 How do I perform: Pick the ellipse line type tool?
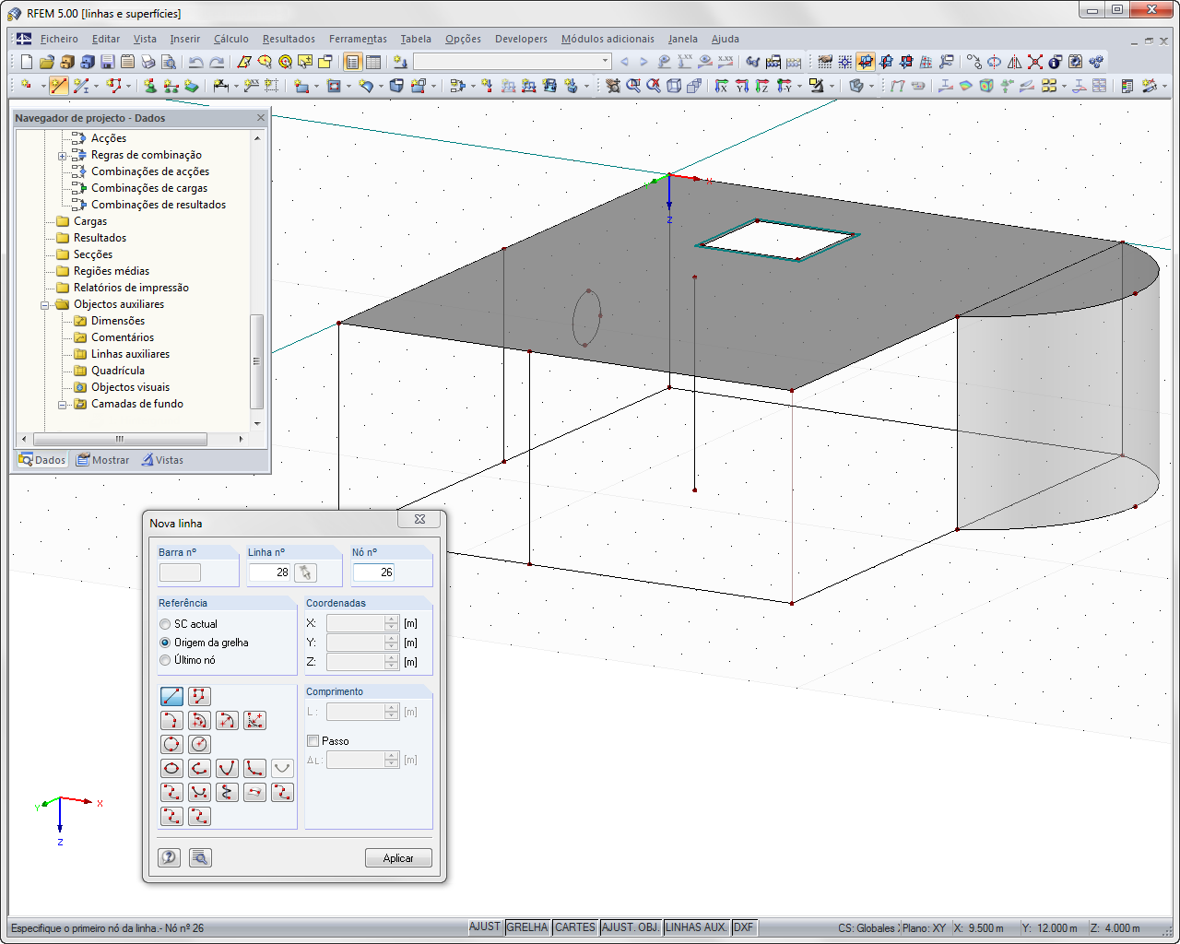coord(171,768)
